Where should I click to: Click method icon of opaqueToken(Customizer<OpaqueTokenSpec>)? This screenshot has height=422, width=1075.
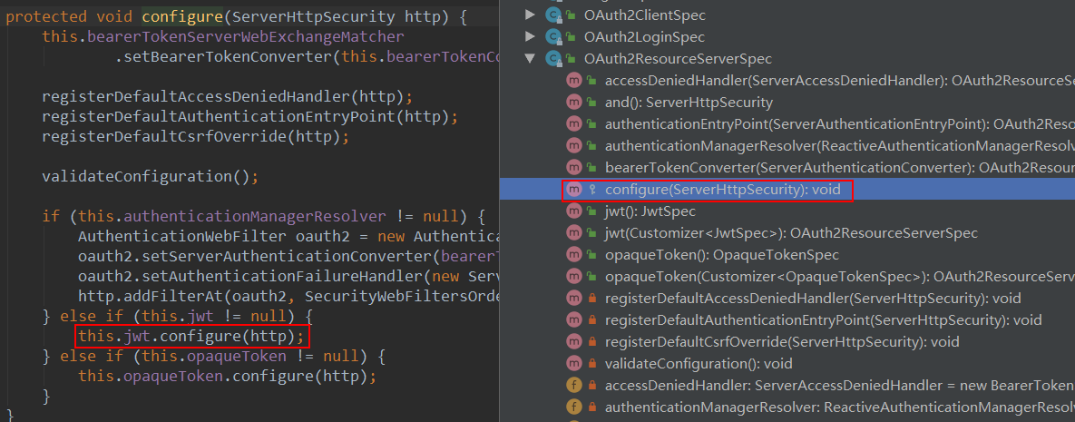574,277
